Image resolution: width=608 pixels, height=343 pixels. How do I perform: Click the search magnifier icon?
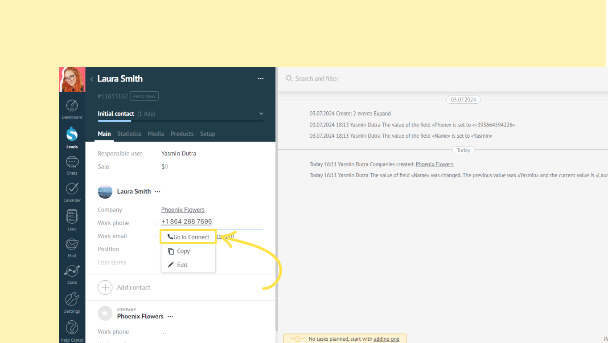pos(289,78)
